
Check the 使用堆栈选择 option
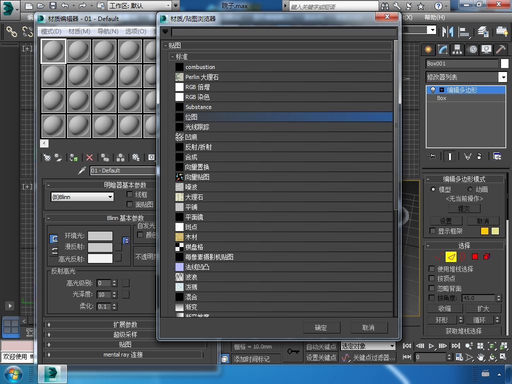pyautogui.click(x=431, y=268)
